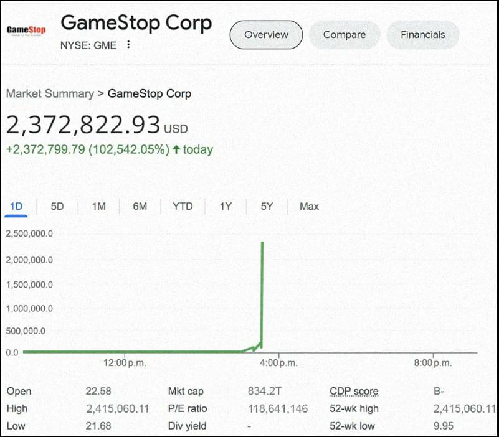Switch to the 5Y chart range
The width and height of the screenshot is (499, 437).
[x=267, y=207]
